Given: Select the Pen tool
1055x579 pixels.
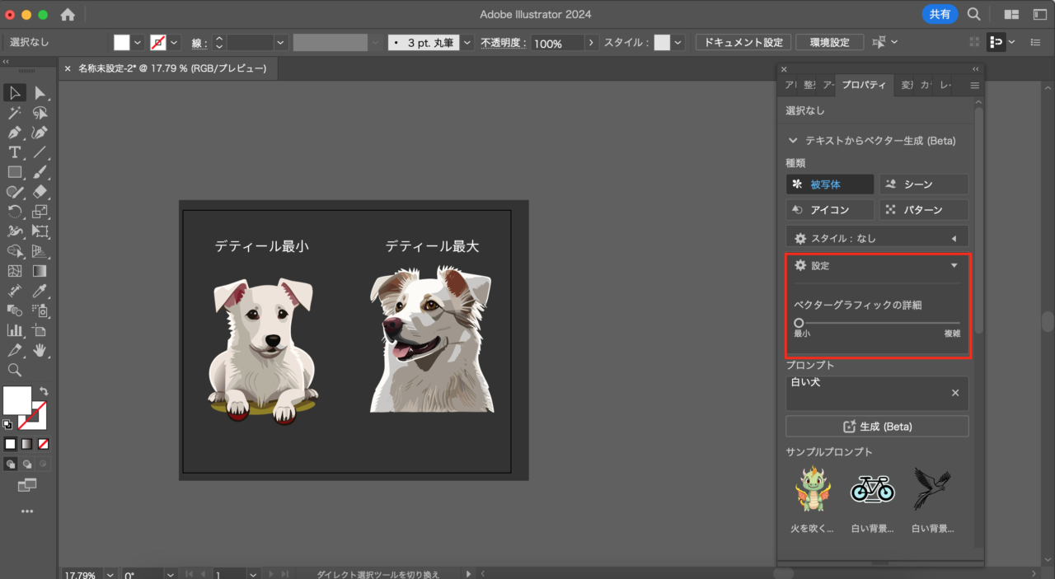Looking at the screenshot, I should (x=15, y=133).
